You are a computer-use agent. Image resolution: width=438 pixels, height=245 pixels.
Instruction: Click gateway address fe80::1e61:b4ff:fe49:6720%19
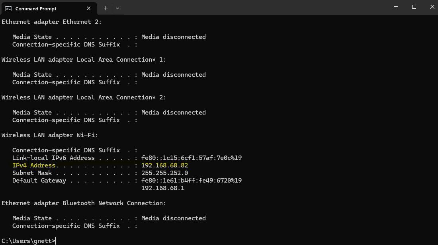192,181
